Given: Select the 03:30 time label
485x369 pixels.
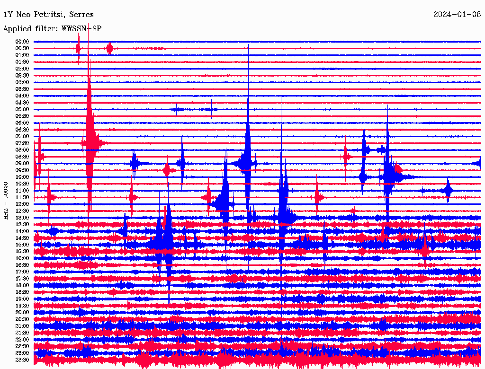Looking at the screenshot, I should pyautogui.click(x=22, y=89).
